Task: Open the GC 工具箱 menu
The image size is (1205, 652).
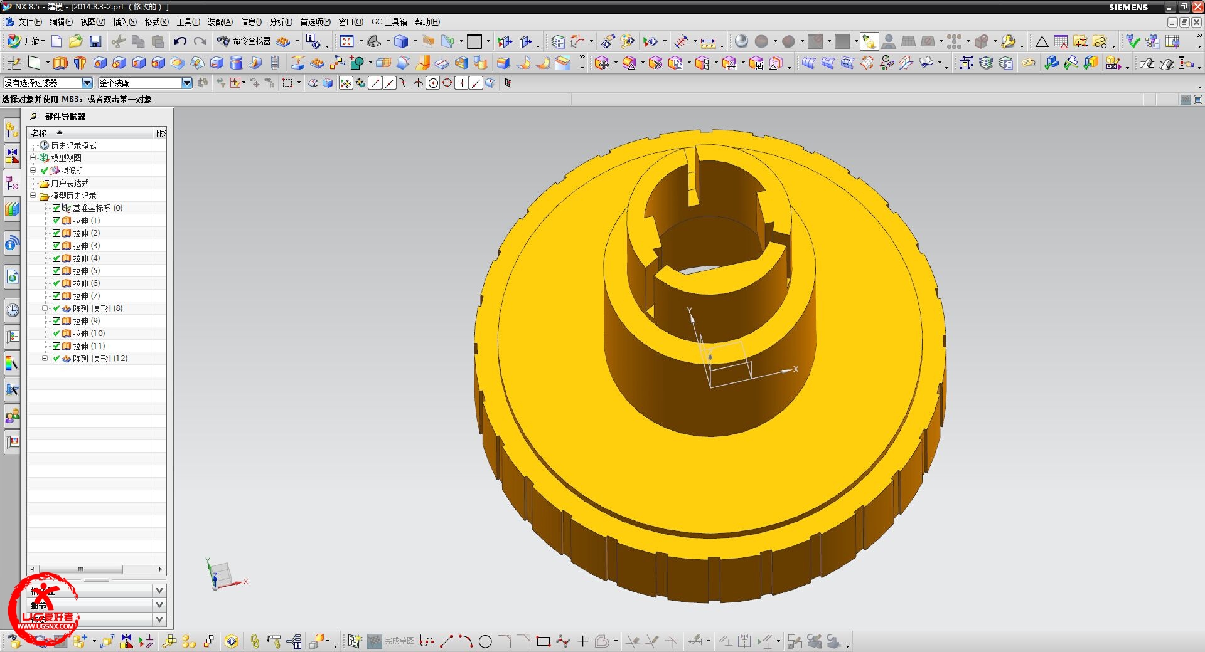Action: coord(389,22)
